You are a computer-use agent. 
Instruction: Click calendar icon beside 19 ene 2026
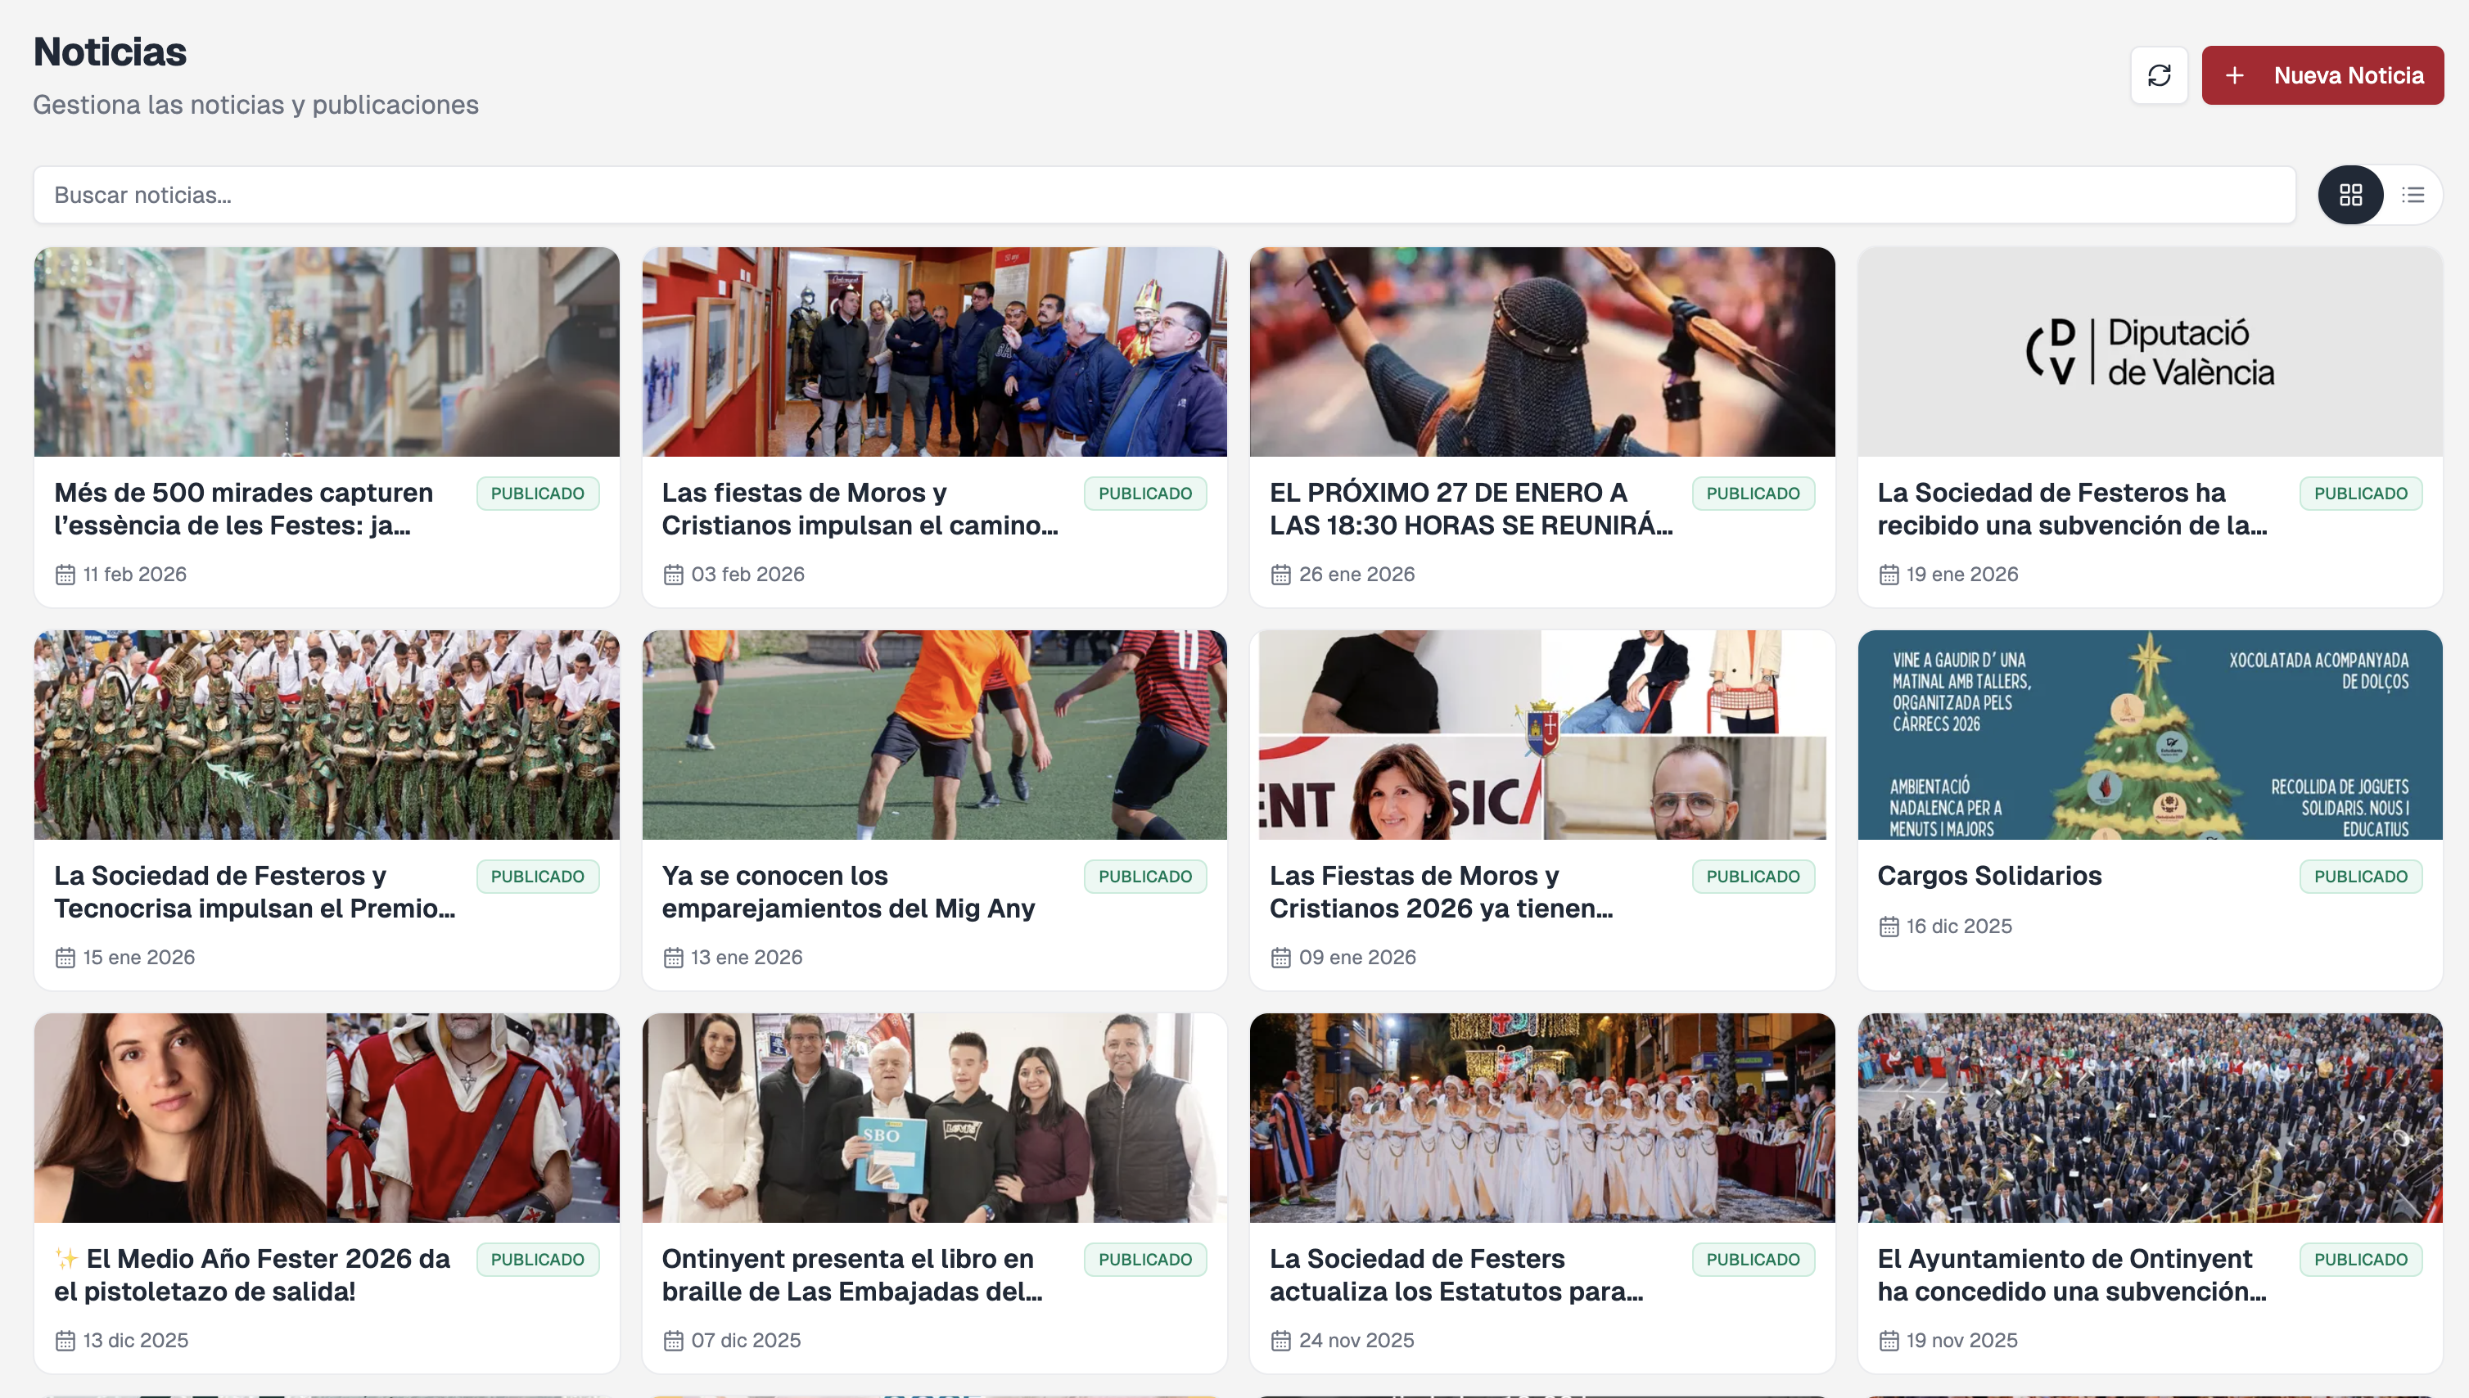(1888, 575)
